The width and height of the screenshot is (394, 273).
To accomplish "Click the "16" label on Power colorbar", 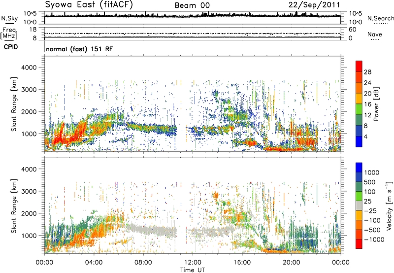I will coord(367,104).
